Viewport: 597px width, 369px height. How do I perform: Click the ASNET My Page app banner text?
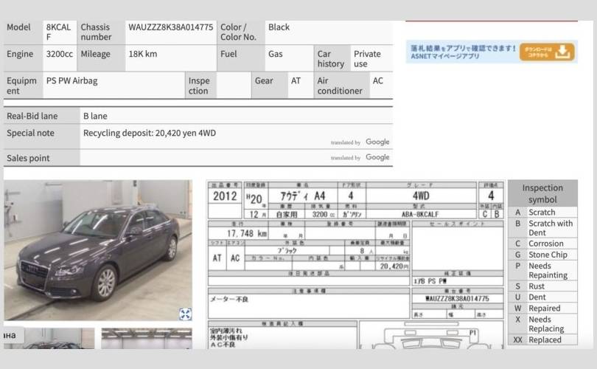[463, 52]
